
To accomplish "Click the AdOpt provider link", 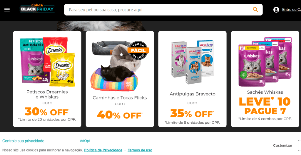I will click(85, 141).
